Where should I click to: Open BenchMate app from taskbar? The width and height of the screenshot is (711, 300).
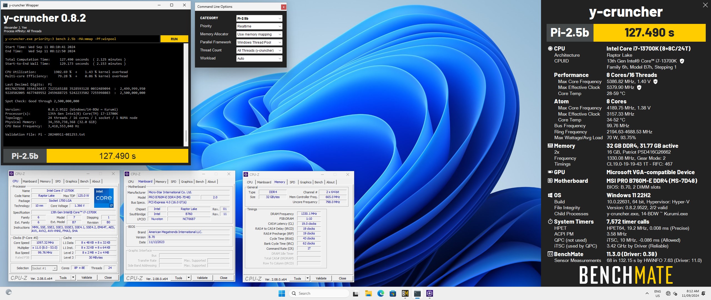405,293
